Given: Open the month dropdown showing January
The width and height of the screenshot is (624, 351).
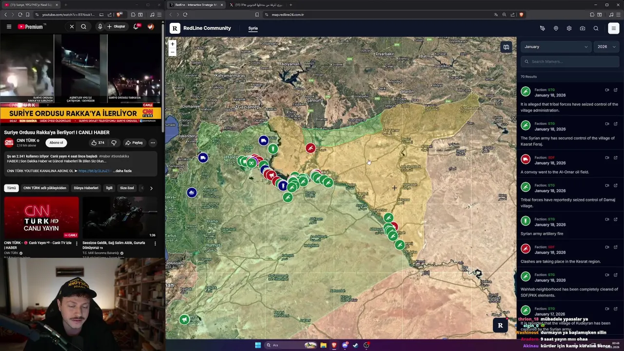Looking at the screenshot, I should (556, 47).
